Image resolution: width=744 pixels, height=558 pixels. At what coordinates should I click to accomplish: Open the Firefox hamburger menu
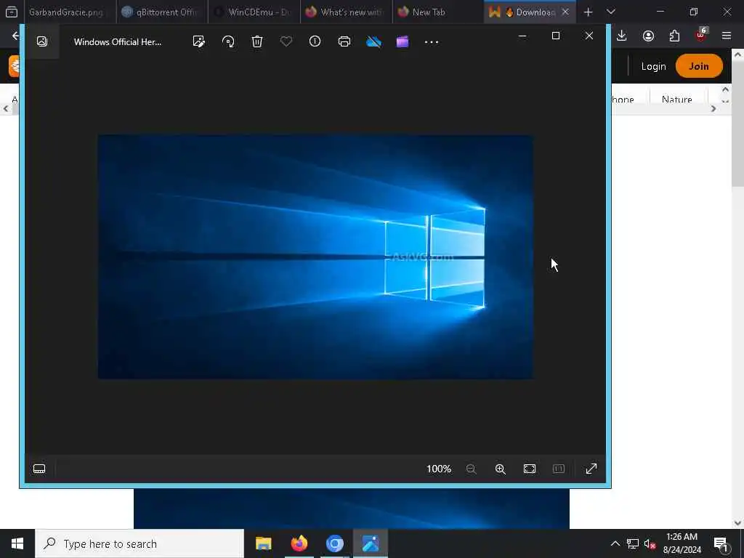click(727, 36)
